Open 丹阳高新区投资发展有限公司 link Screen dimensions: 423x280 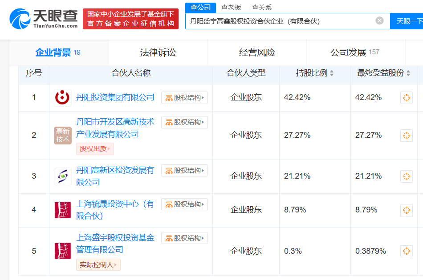click(x=115, y=176)
